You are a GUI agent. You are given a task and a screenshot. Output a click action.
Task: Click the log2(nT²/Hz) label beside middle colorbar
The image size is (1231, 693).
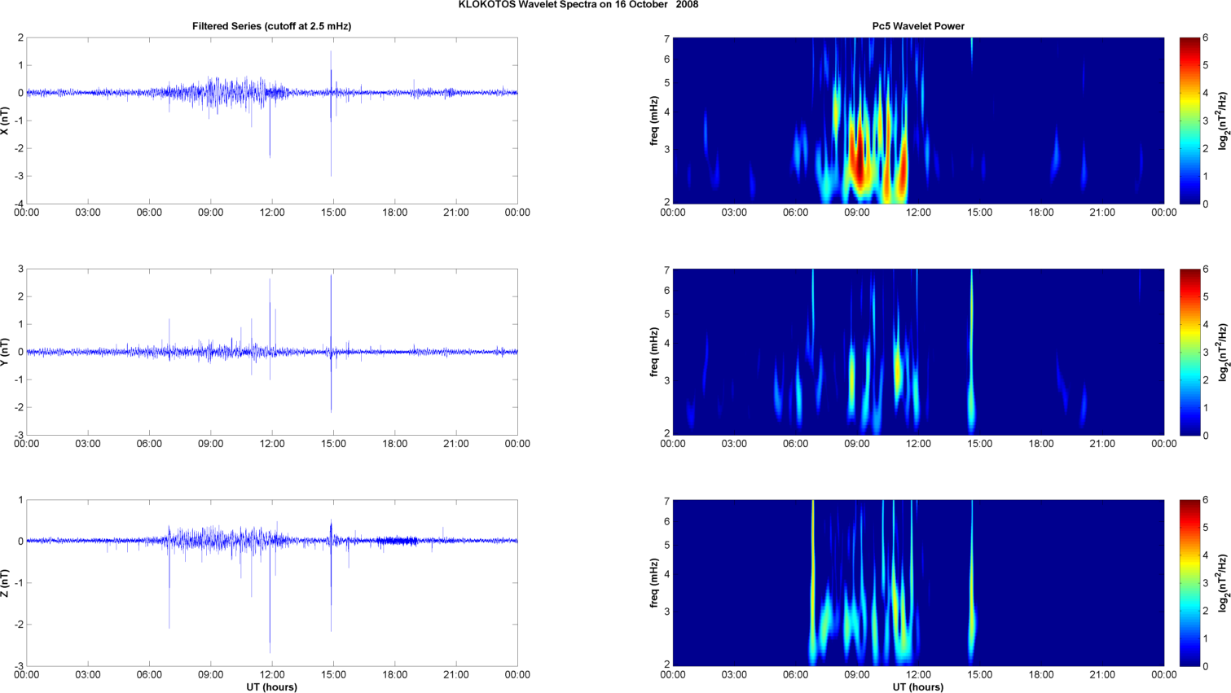[x=1222, y=352]
